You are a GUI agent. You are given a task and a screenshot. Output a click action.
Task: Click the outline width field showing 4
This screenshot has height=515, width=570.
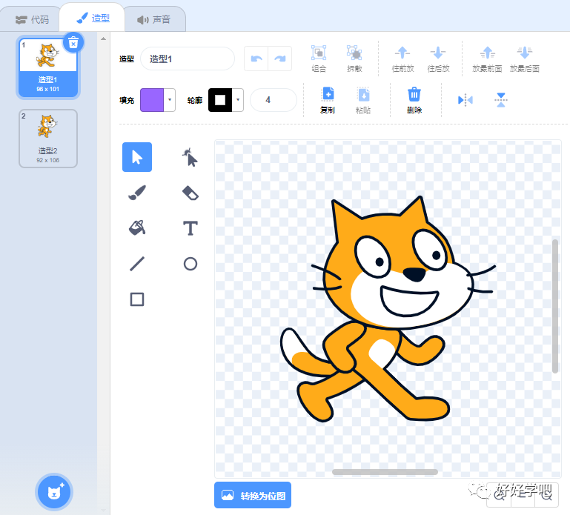click(x=274, y=99)
